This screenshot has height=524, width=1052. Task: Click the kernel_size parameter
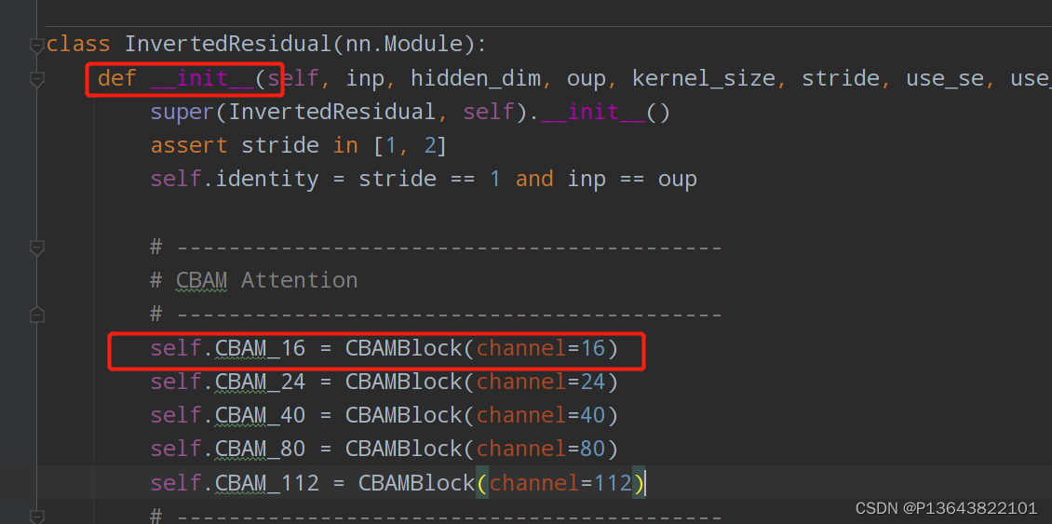704,79
